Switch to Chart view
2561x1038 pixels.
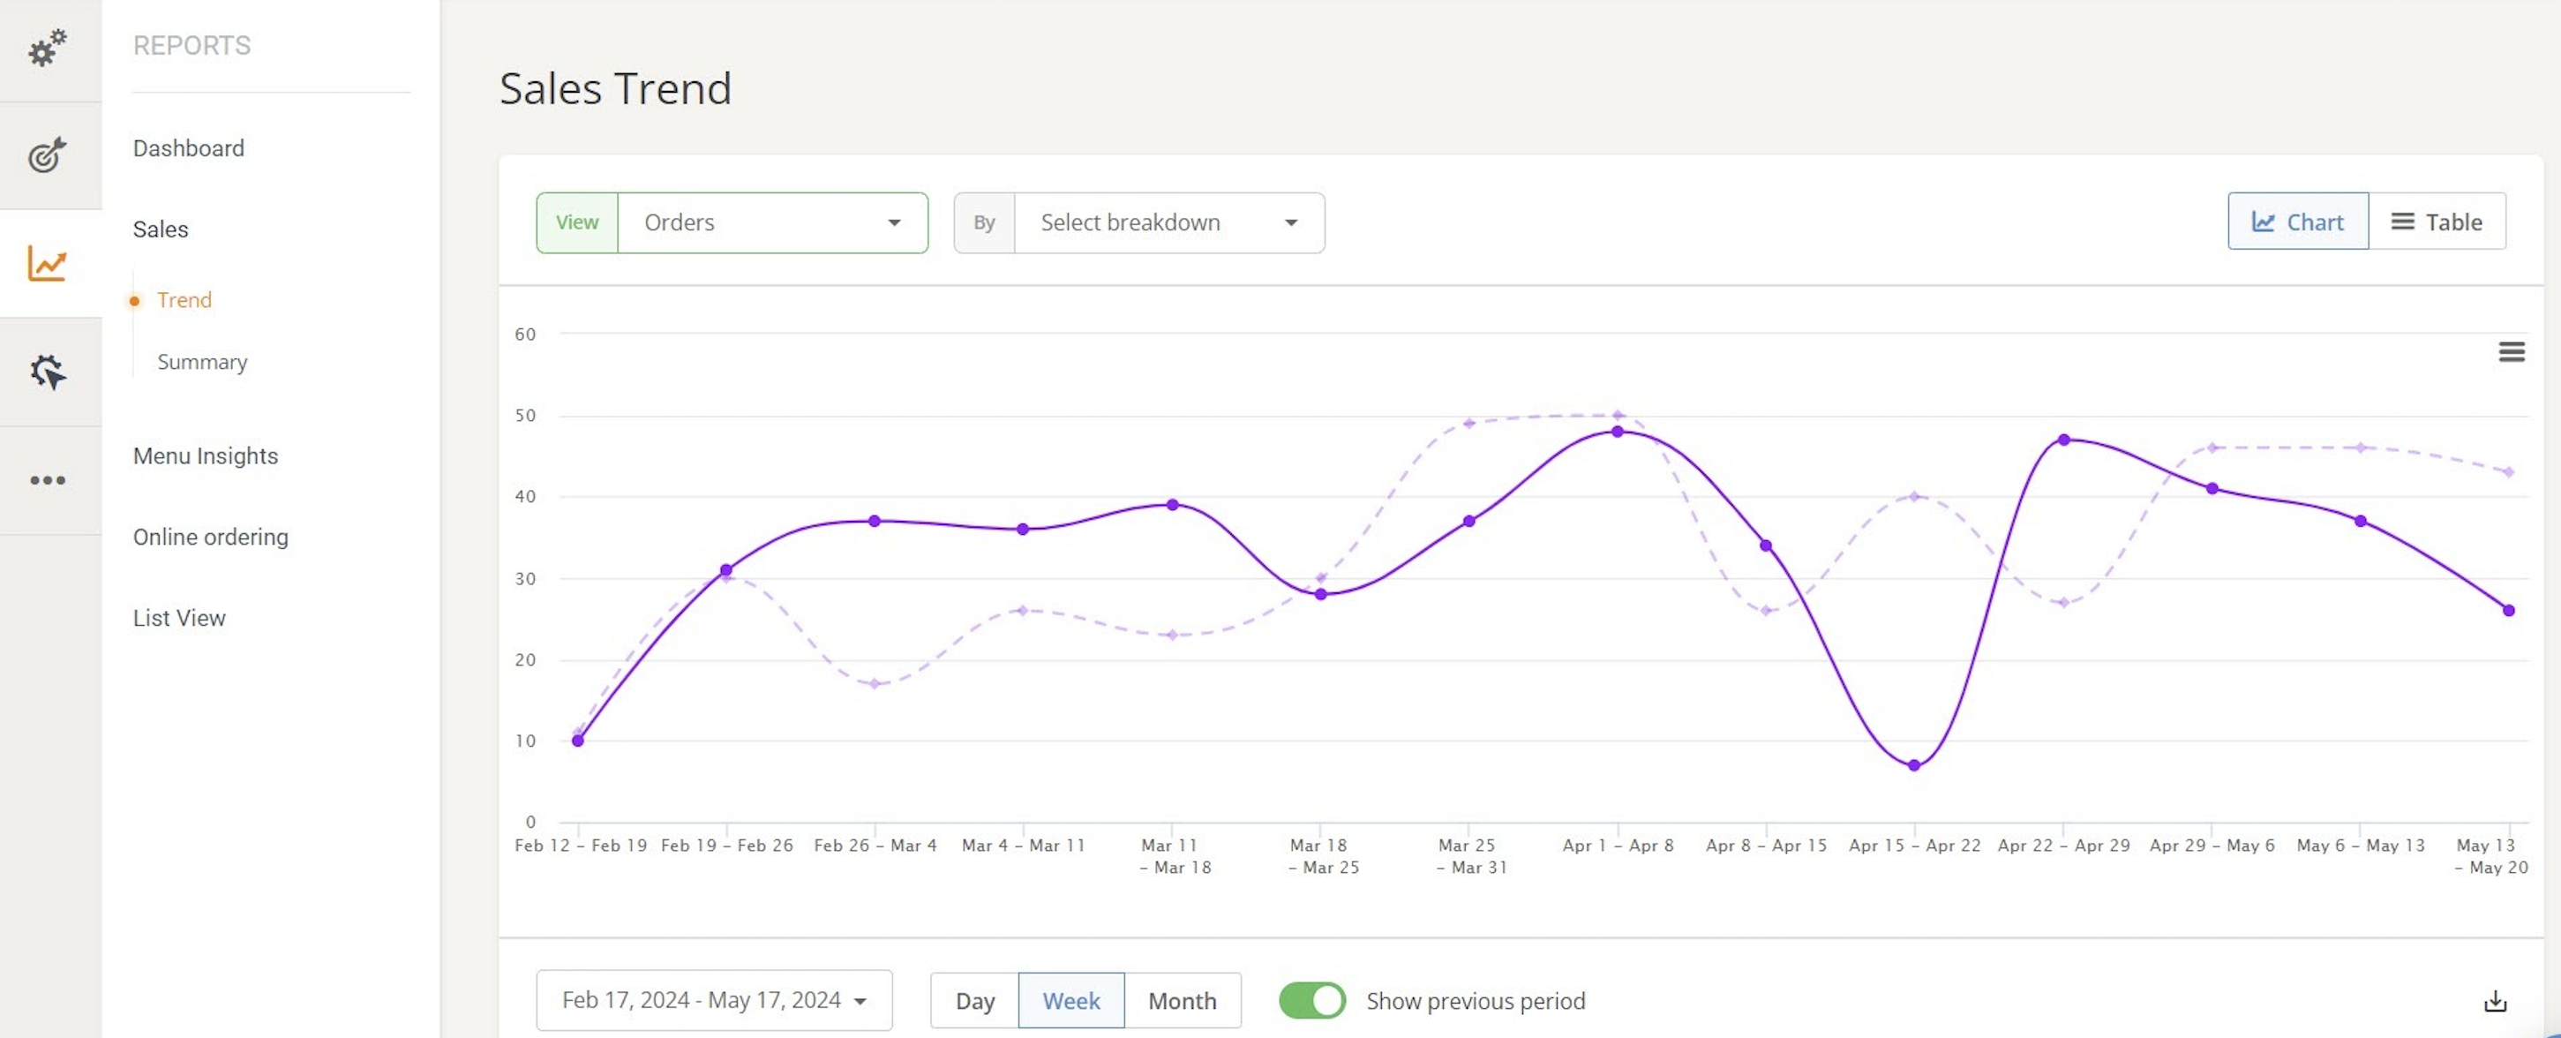(x=2297, y=221)
